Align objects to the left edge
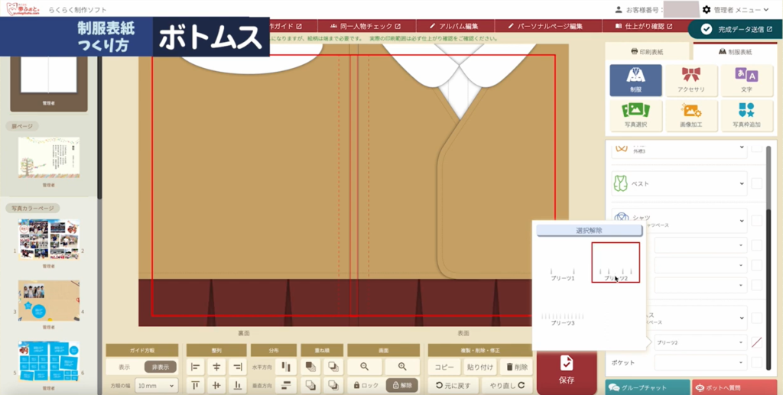 click(195, 367)
